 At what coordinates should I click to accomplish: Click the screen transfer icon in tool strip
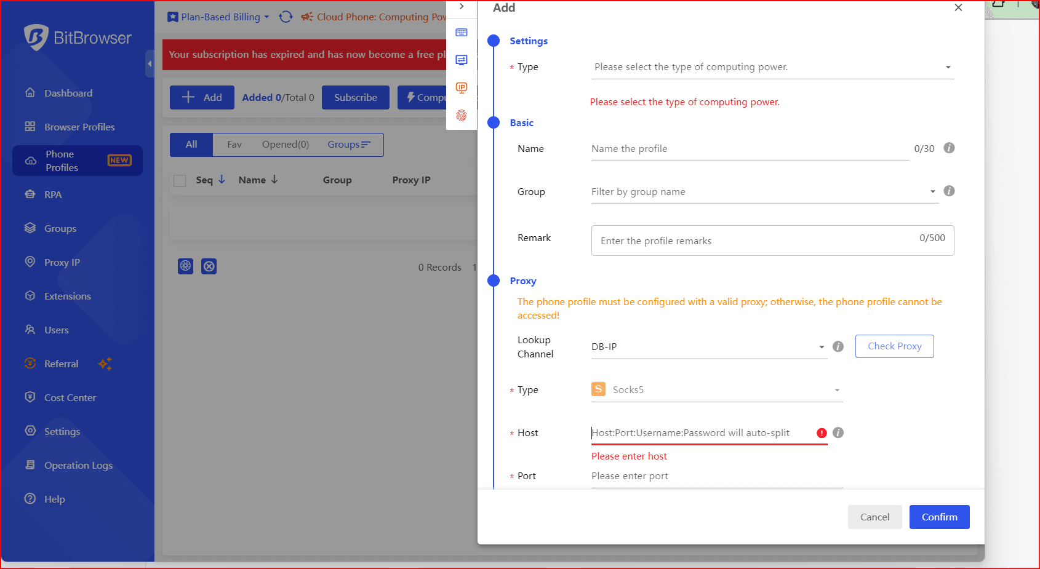462,60
